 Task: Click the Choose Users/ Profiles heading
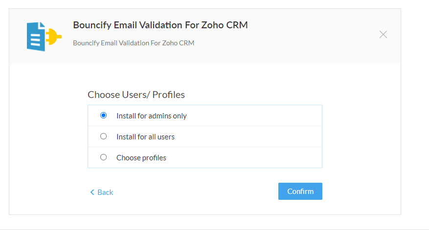[136, 95]
